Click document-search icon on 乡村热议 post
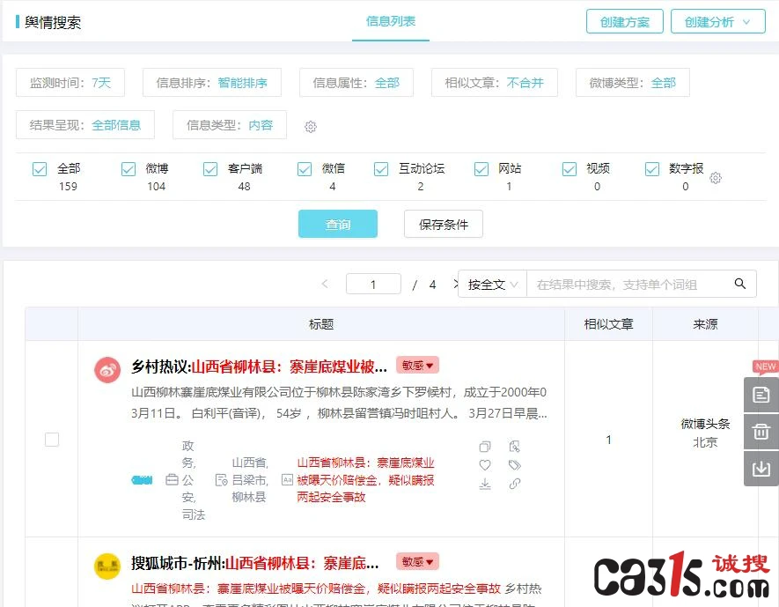 (x=515, y=447)
